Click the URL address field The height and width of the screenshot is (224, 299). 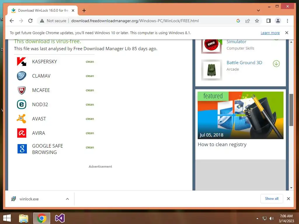135,21
